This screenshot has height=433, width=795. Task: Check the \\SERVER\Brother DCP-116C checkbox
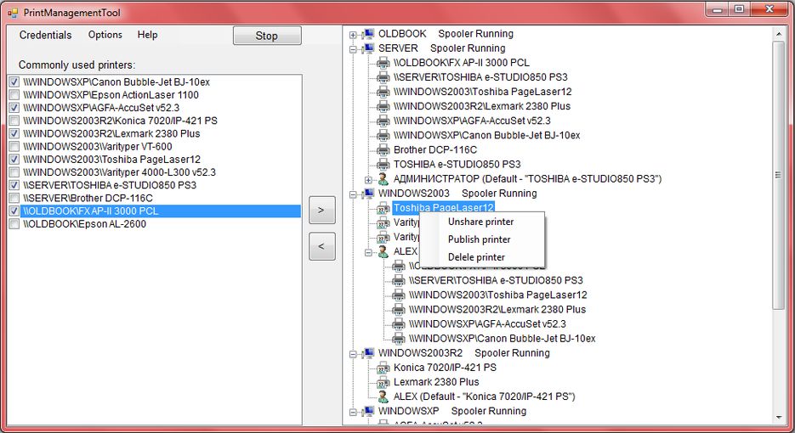click(x=14, y=198)
